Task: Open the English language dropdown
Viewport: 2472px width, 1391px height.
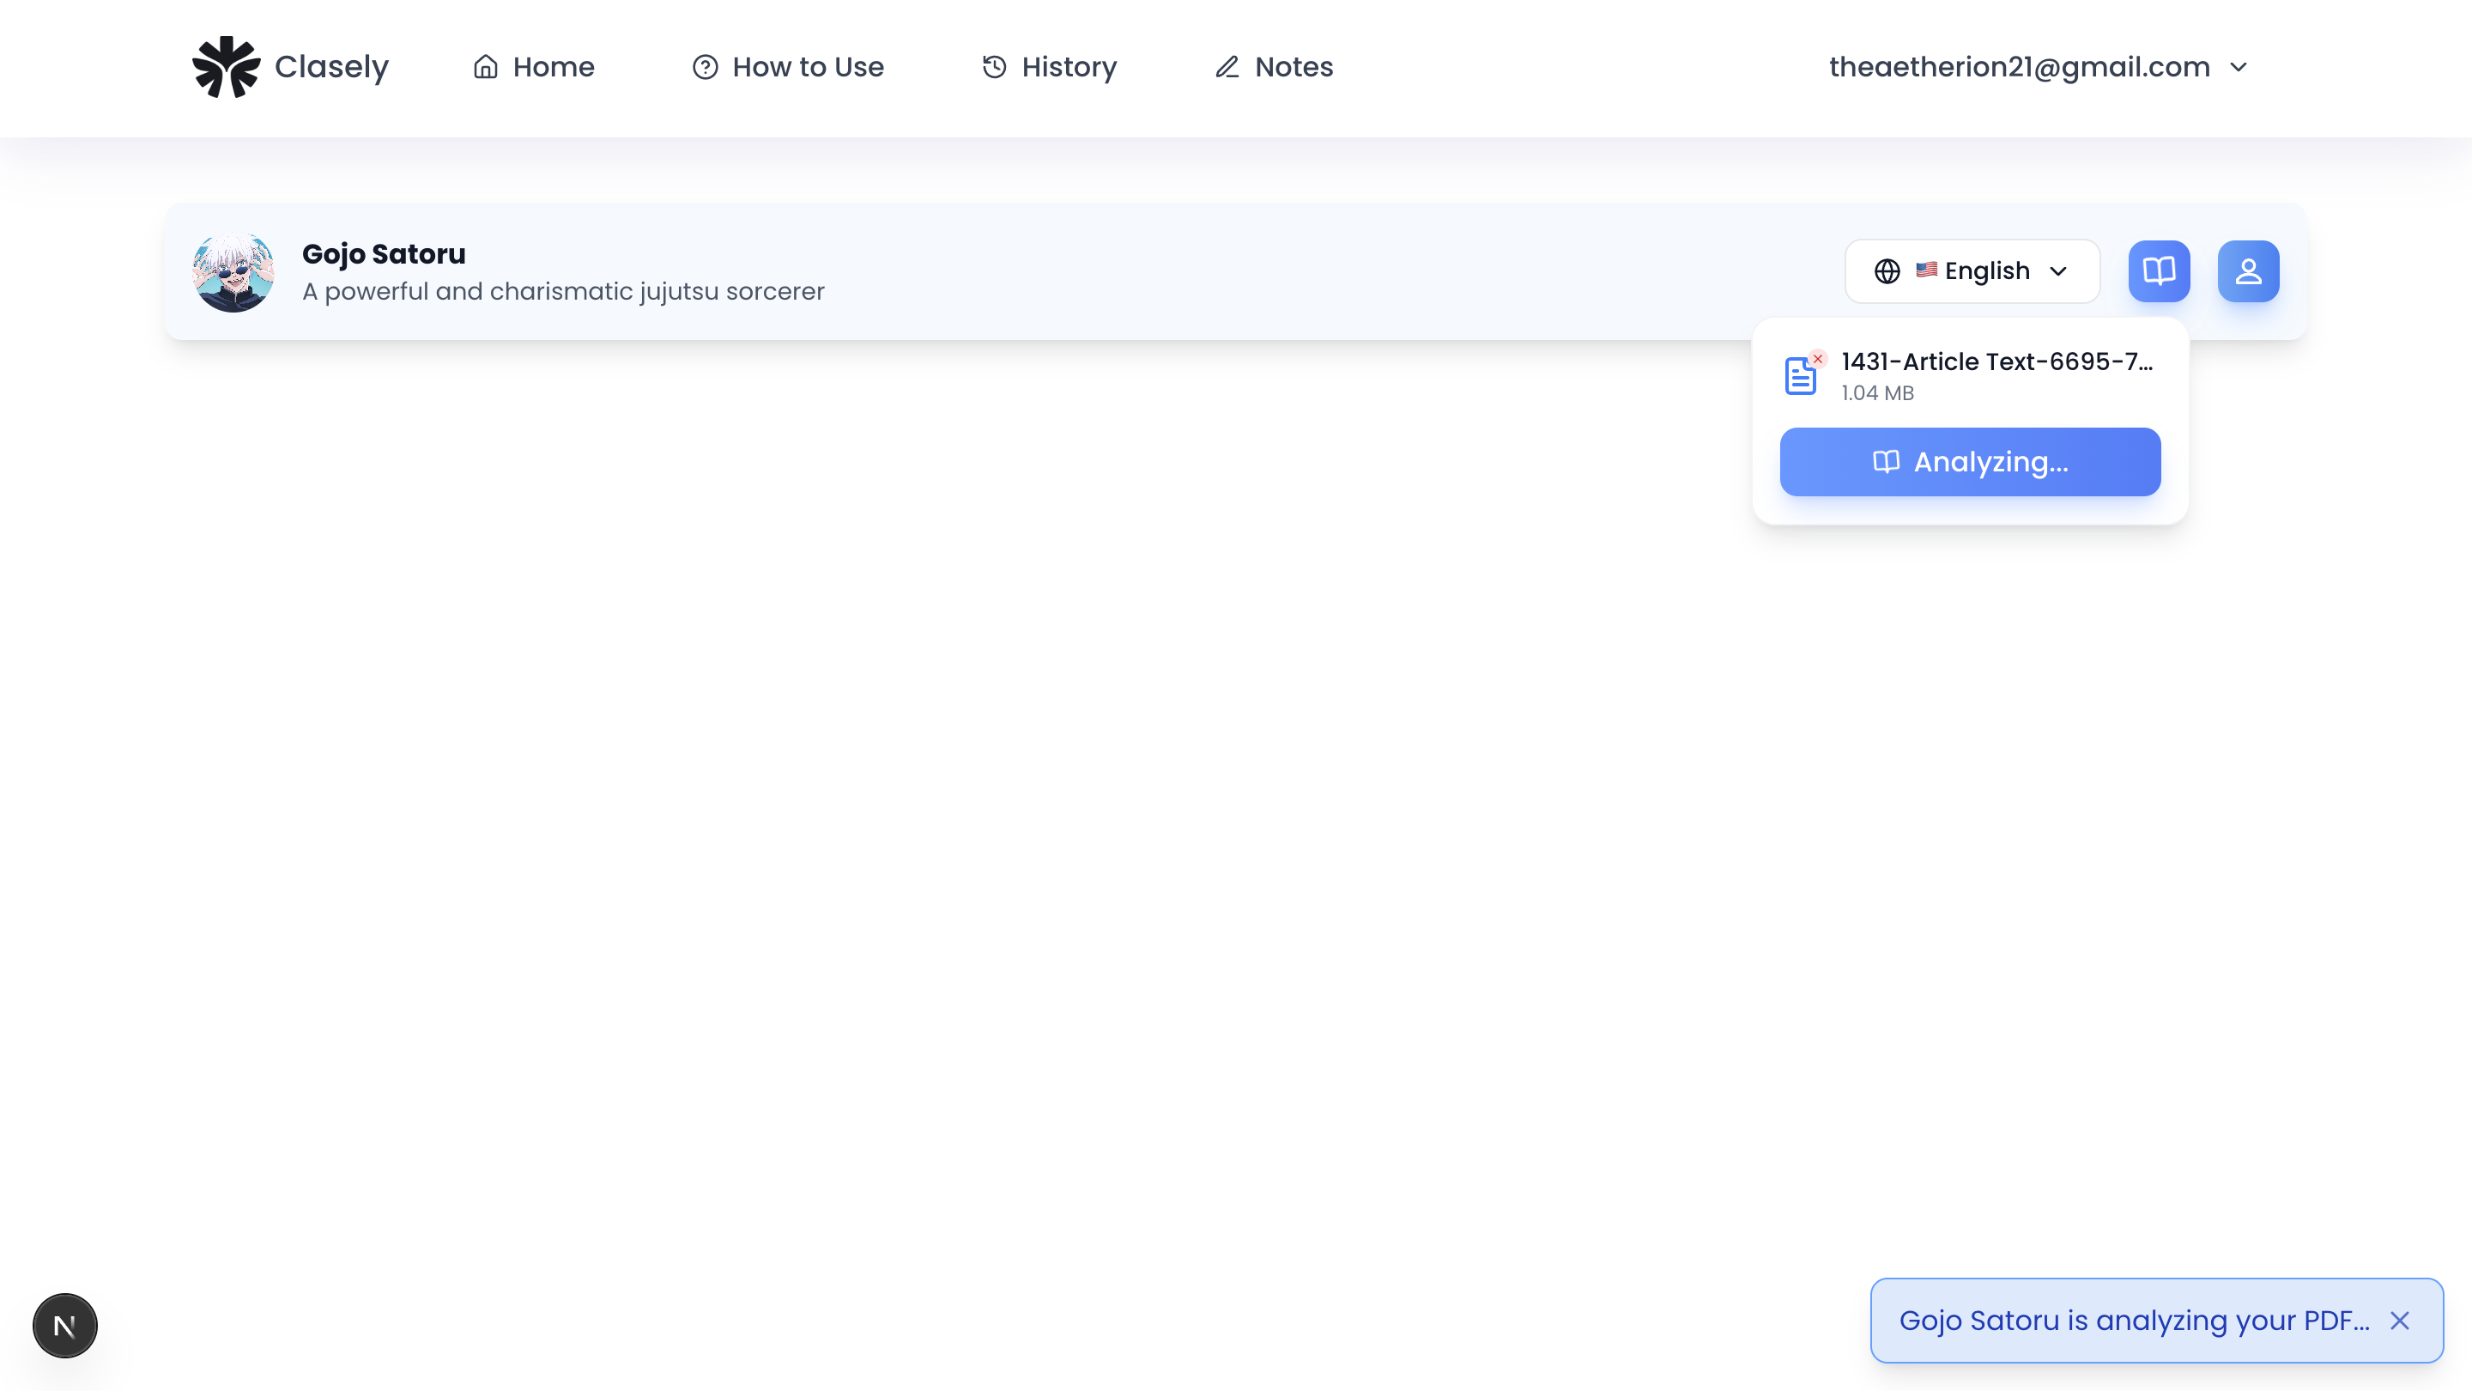Action: 1972,271
